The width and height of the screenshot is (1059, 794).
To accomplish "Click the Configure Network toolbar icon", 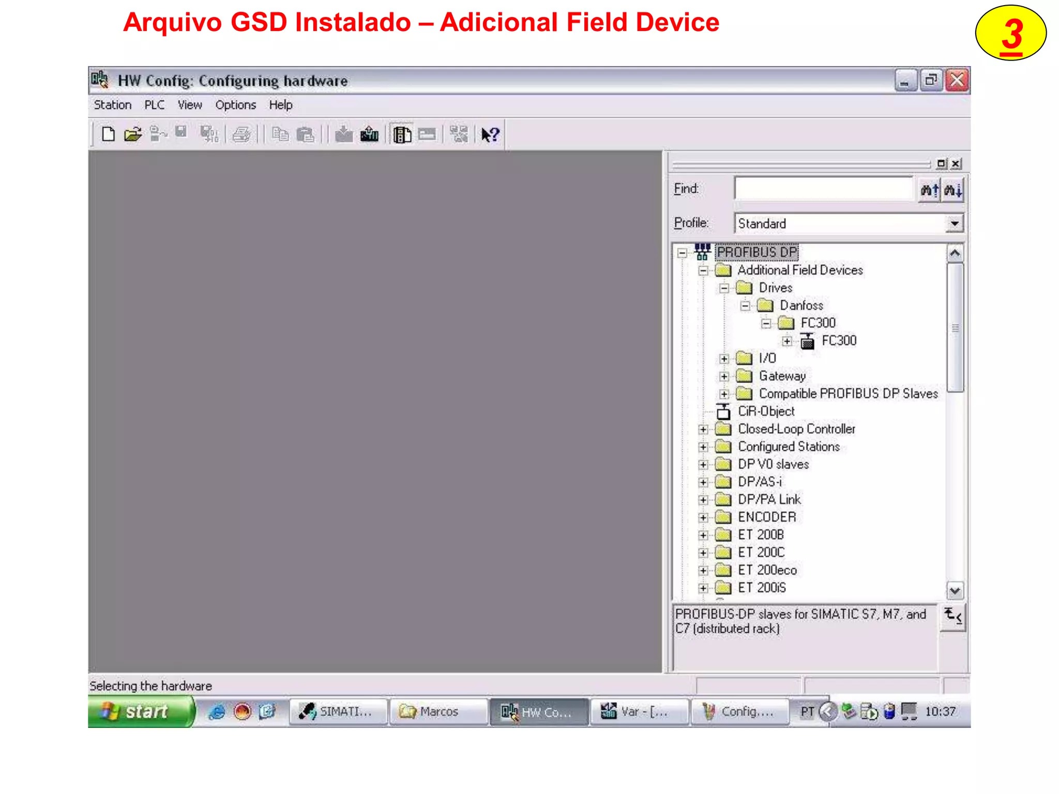I will (x=459, y=134).
